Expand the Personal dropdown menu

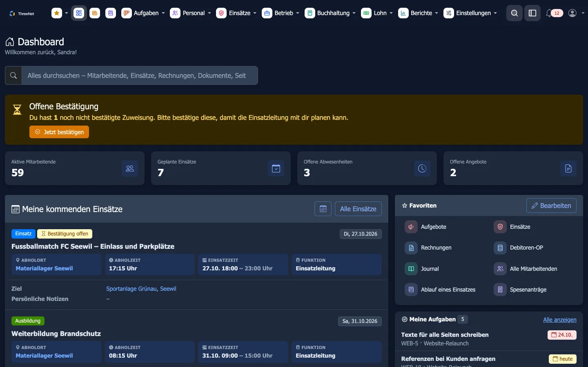pos(191,13)
